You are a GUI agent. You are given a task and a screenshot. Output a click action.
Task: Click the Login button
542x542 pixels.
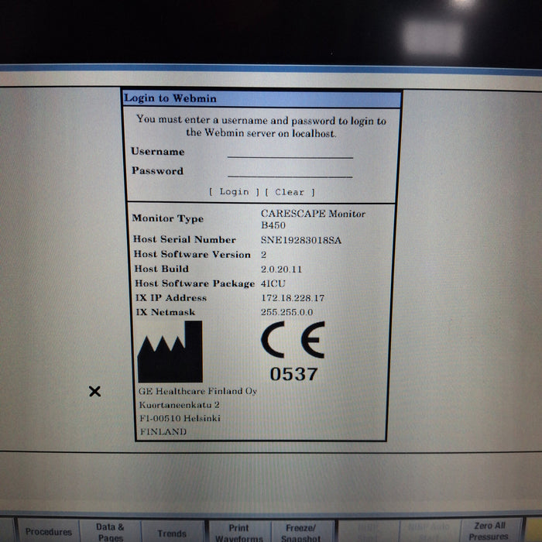(234, 192)
